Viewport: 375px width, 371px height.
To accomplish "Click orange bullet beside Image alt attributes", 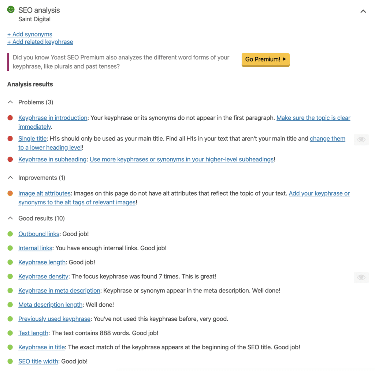I will pos(10,193).
